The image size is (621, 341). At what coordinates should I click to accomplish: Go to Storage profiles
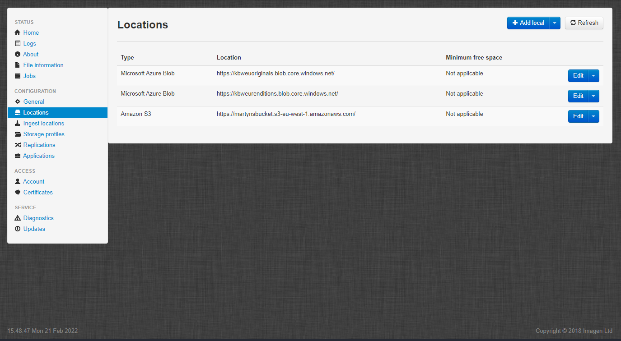click(x=44, y=134)
